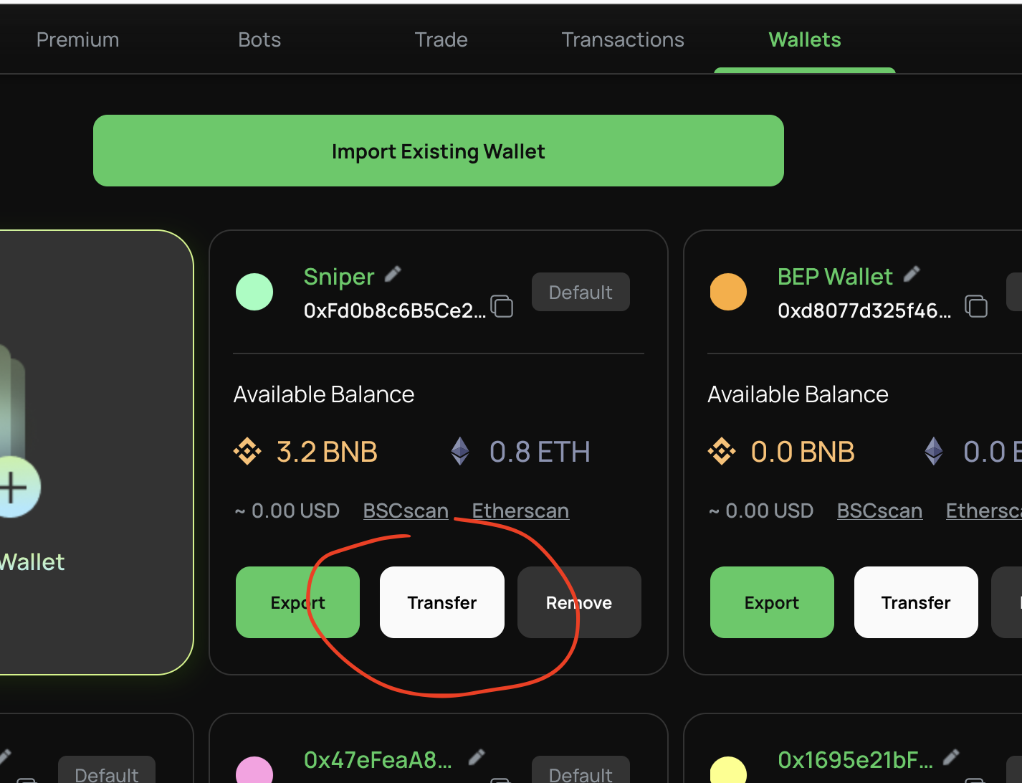Viewport: 1022px width, 783px height.
Task: Go to the Trade tab
Action: 441,39
